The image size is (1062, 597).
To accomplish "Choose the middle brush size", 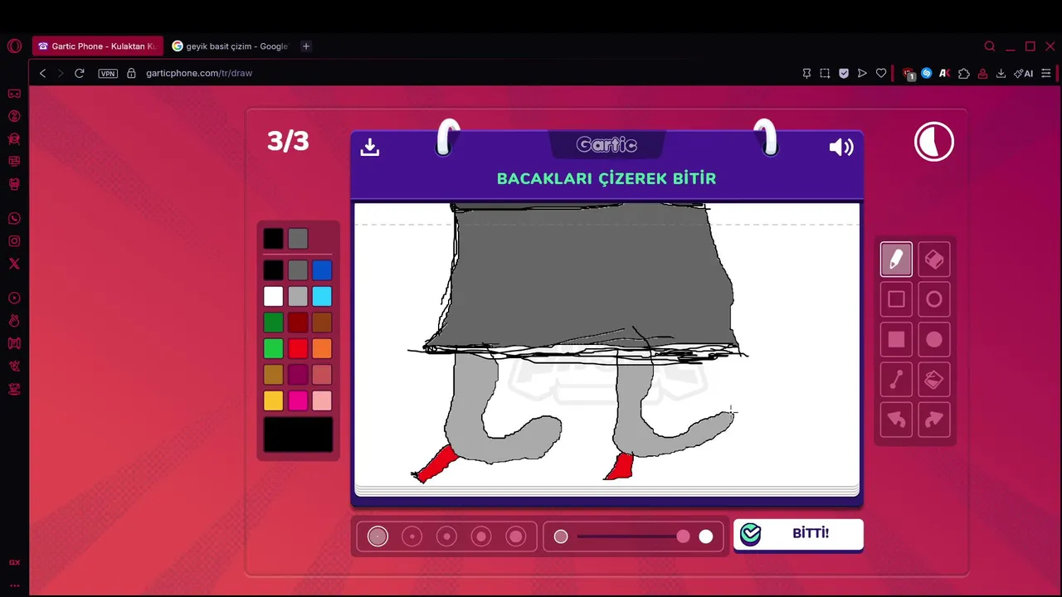I will pyautogui.click(x=446, y=536).
